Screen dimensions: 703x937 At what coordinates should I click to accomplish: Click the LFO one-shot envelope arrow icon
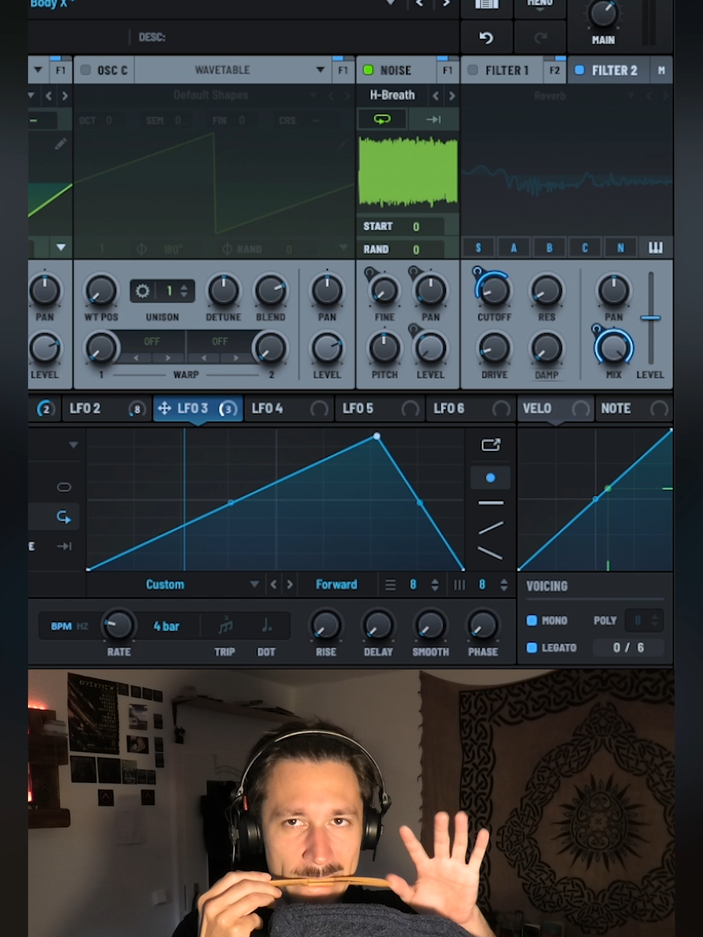[x=64, y=546]
